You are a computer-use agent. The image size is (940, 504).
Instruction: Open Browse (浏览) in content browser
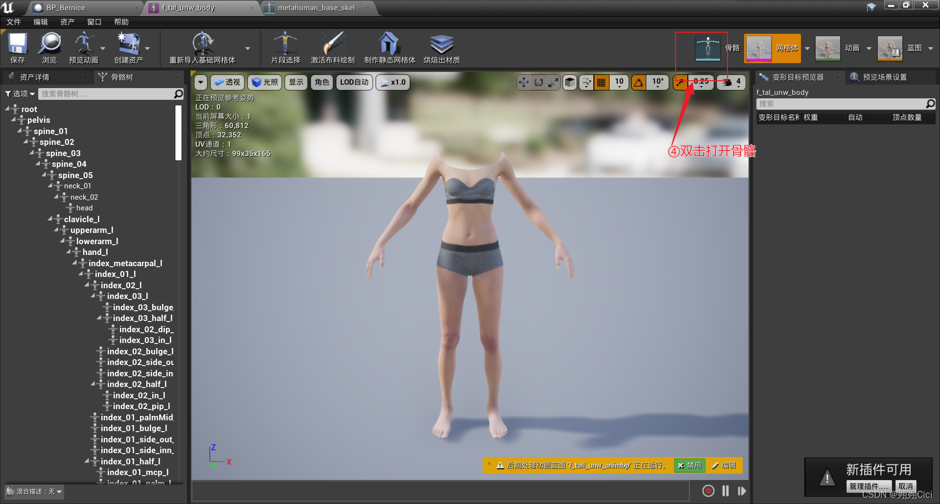click(x=49, y=48)
